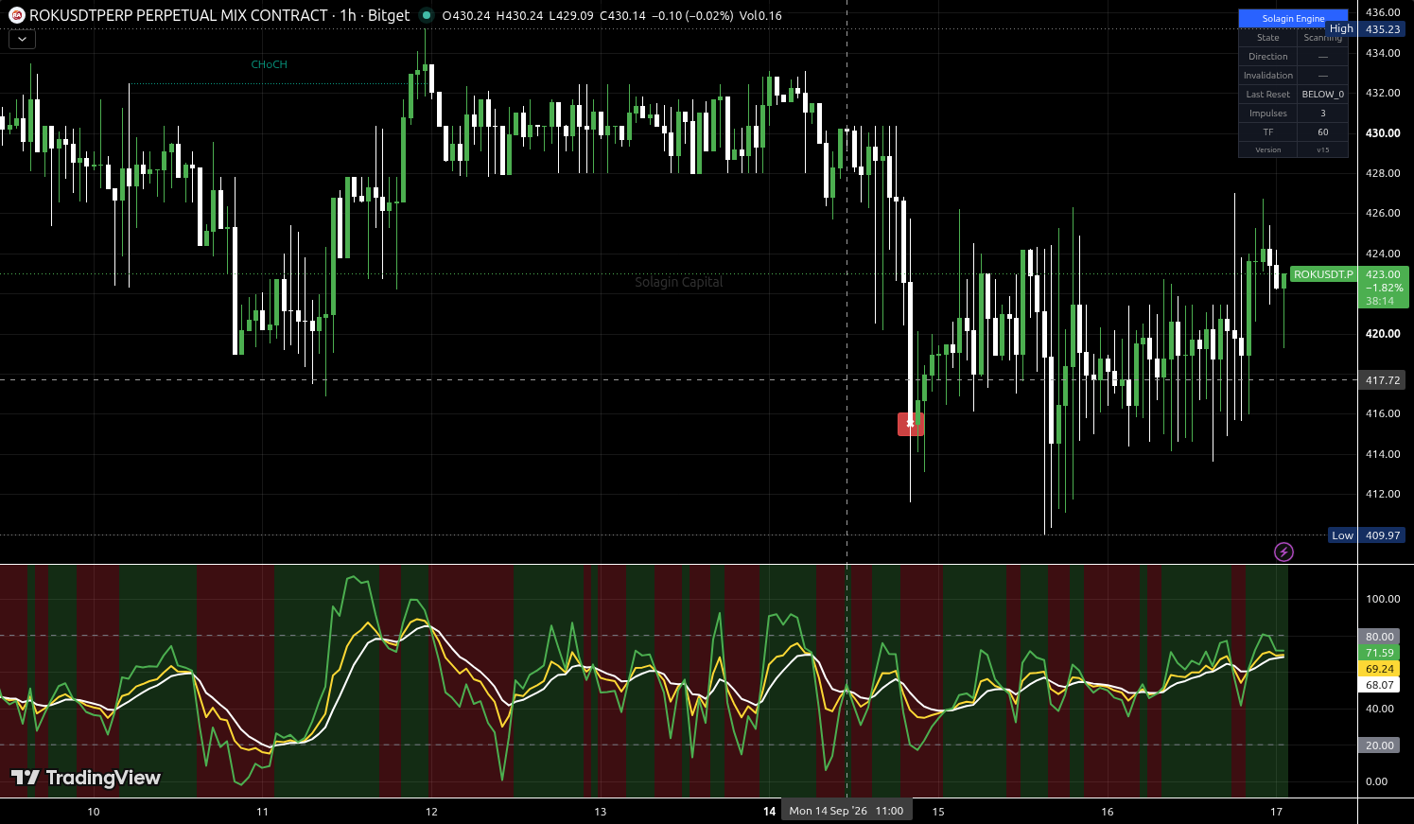Click the Invalidation row label
This screenshot has height=824, width=1414.
[x=1267, y=76]
